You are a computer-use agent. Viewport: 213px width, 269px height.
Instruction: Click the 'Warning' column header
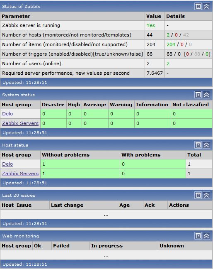[121, 105]
